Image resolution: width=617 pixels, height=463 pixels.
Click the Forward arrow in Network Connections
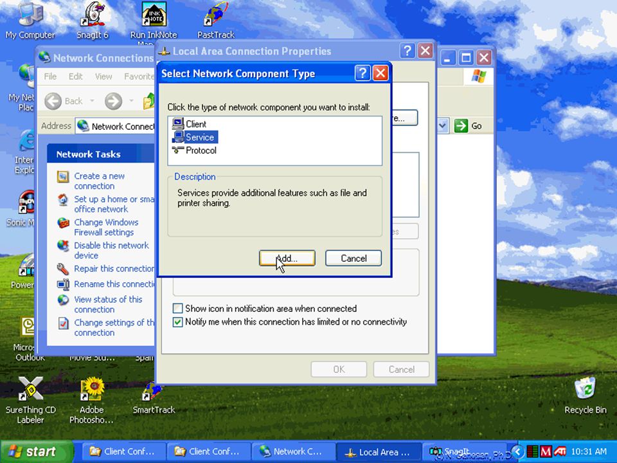click(x=113, y=101)
